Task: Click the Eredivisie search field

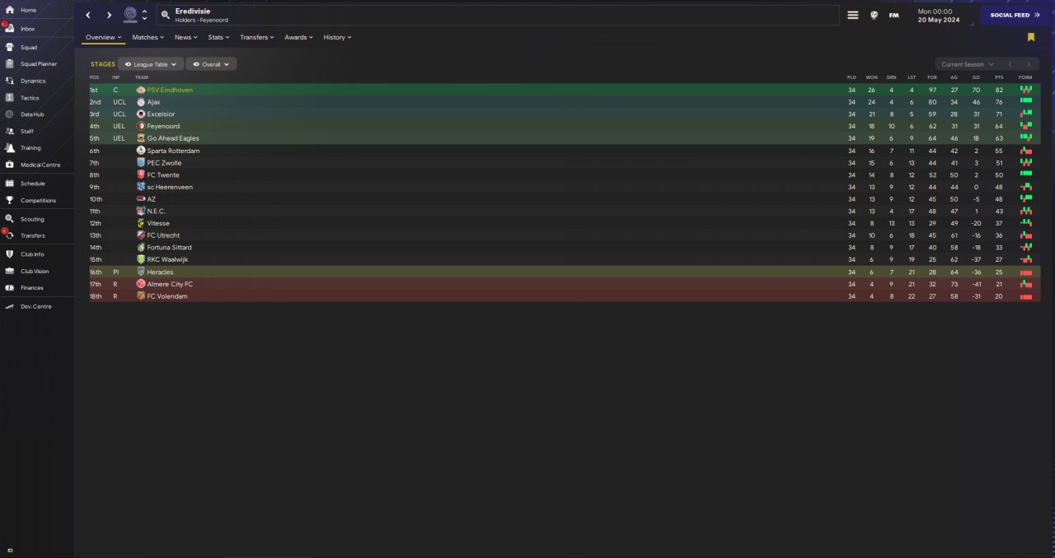Action: pos(496,15)
